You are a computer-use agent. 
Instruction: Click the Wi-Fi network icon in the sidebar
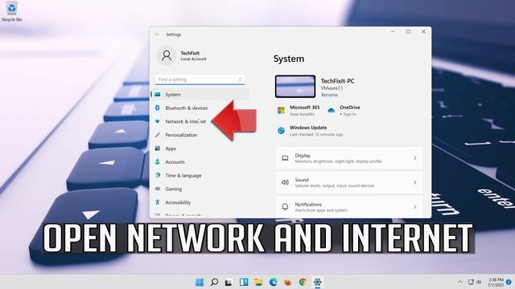(x=158, y=121)
